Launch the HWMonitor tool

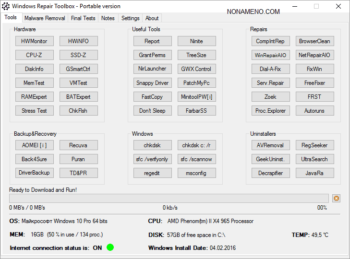pos(35,41)
